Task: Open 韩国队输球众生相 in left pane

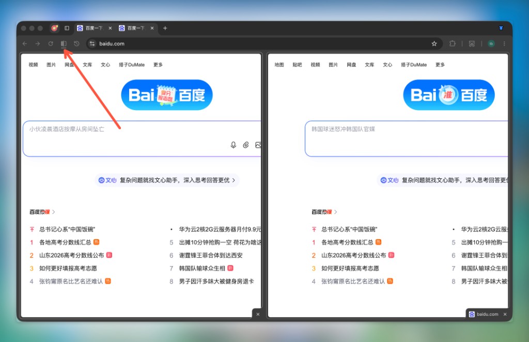Action: point(202,268)
